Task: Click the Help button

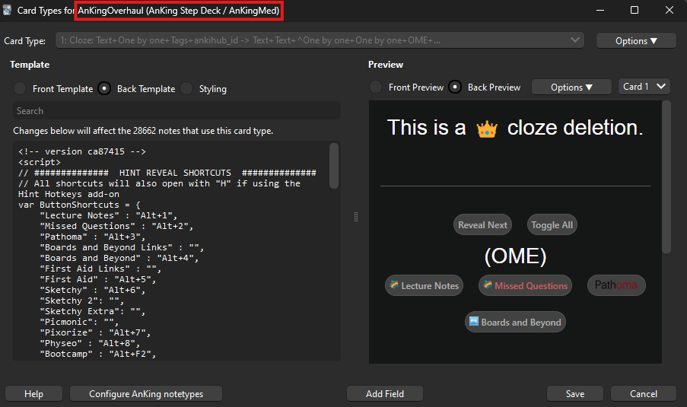Action: pos(33,393)
